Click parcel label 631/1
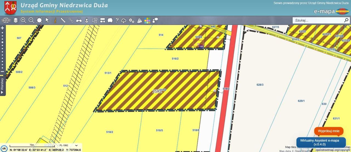Viewport: 351px width, 152px height. (336, 118)
